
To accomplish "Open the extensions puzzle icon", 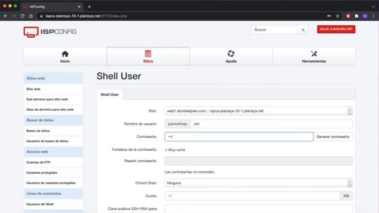I will (356, 16).
